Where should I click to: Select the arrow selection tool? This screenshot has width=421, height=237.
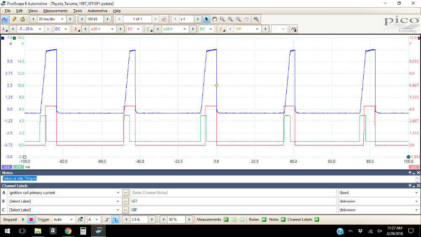click(x=206, y=19)
